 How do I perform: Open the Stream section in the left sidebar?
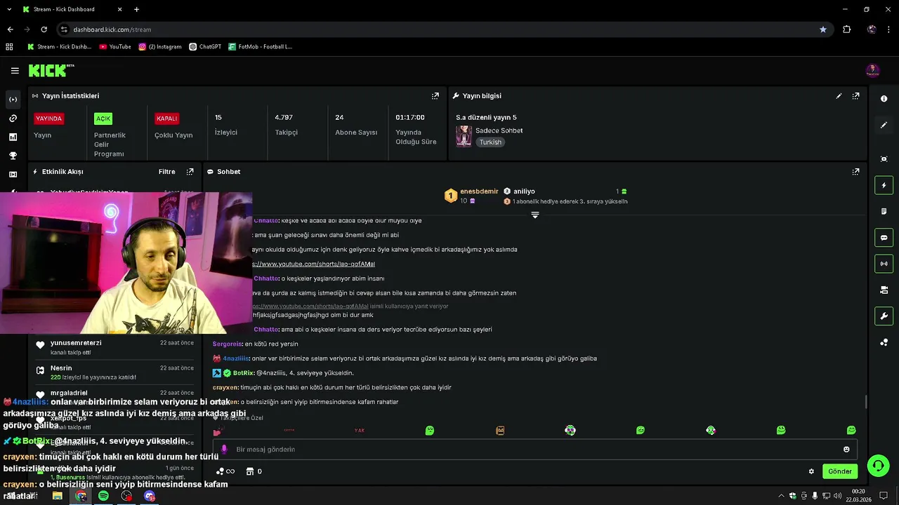tap(13, 100)
